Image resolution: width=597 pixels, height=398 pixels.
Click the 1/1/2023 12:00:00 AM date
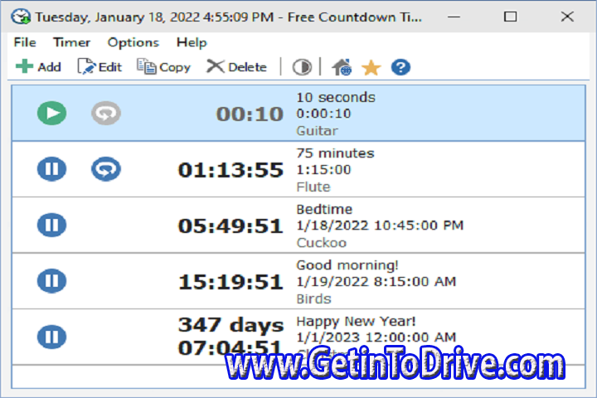[376, 337]
